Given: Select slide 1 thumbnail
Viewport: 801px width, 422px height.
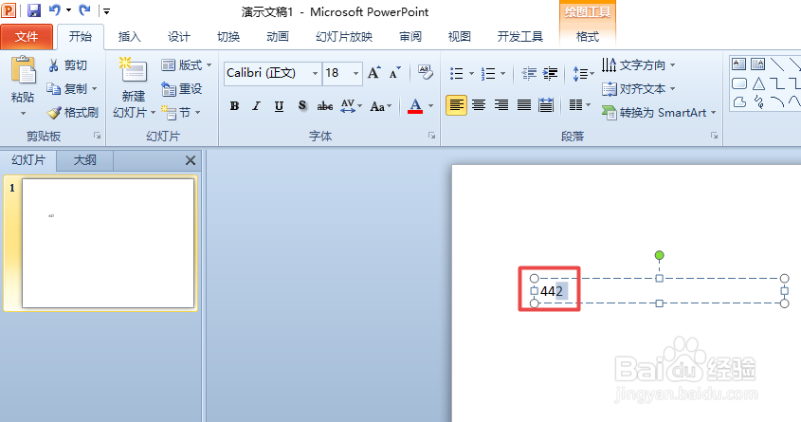Looking at the screenshot, I should pos(108,243).
